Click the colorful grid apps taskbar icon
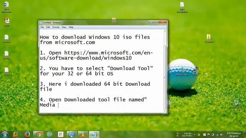 click(61, 135)
